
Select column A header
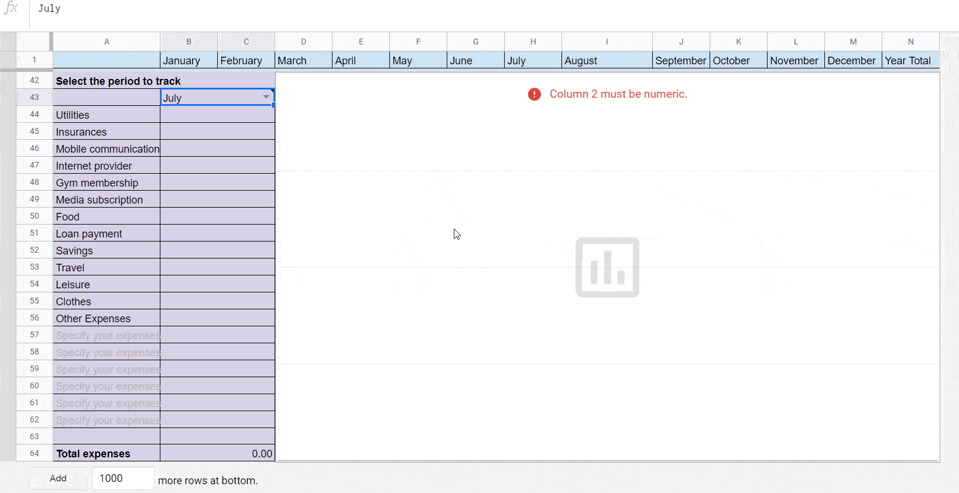(x=107, y=42)
